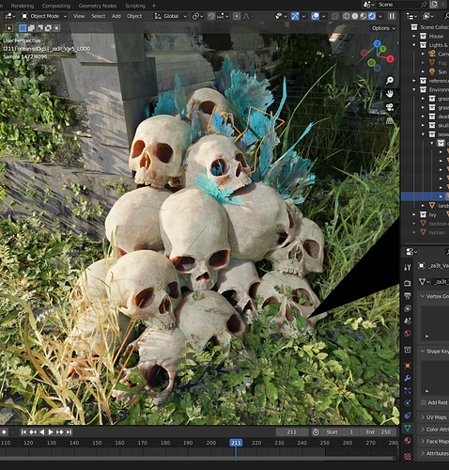
Task: Pause the viewport render preview
Action: point(392,16)
